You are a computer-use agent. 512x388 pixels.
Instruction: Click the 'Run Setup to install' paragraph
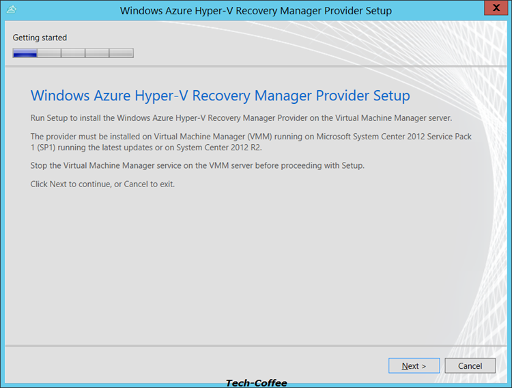[241, 118]
